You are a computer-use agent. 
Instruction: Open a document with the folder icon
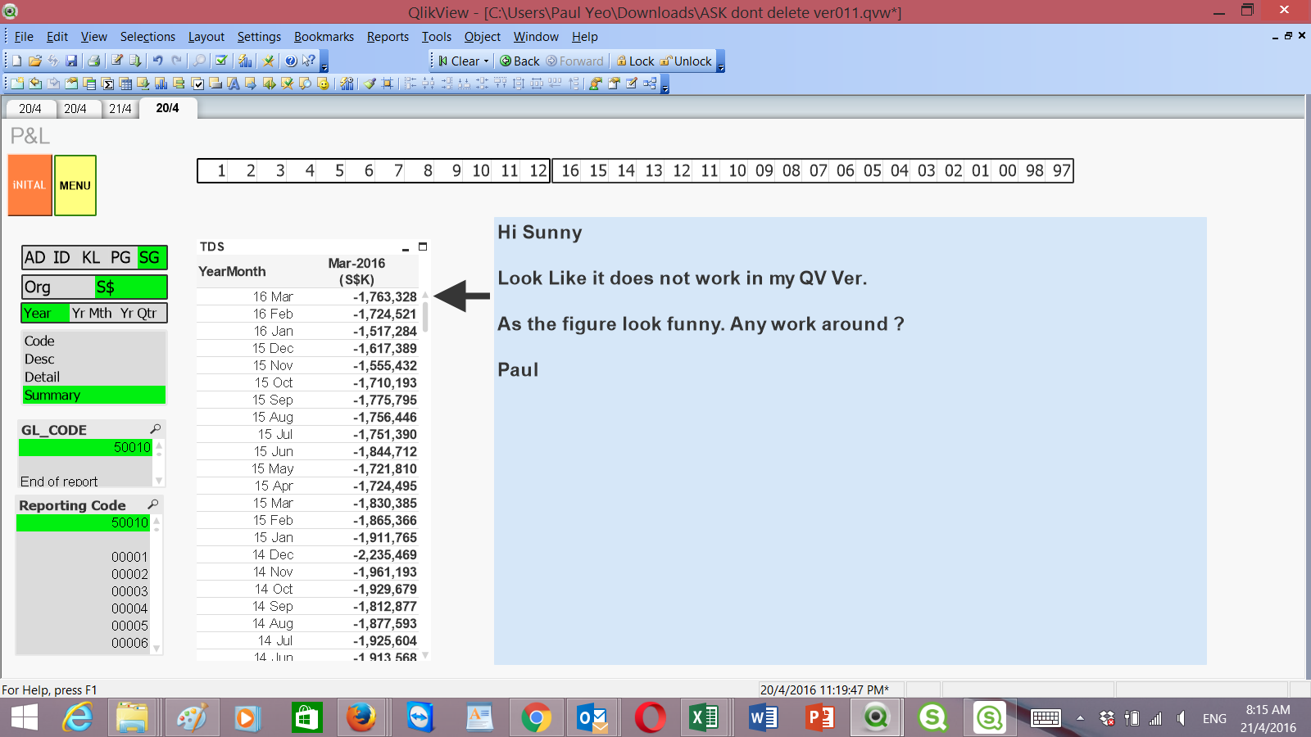35,61
